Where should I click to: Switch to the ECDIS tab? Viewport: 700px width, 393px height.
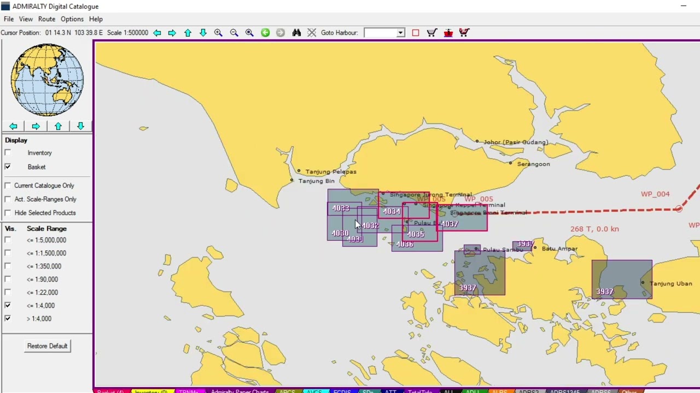coord(342,391)
